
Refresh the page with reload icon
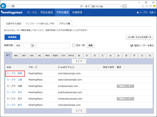coord(89,6)
